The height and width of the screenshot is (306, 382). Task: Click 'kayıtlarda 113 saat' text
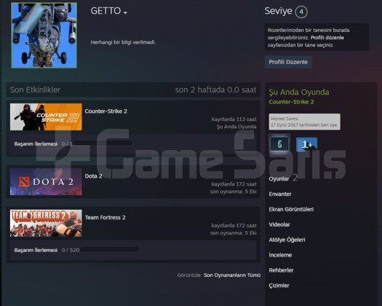tap(234, 119)
